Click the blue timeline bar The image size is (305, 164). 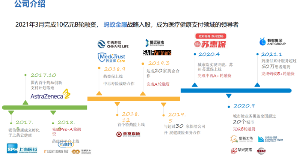coord(236,91)
